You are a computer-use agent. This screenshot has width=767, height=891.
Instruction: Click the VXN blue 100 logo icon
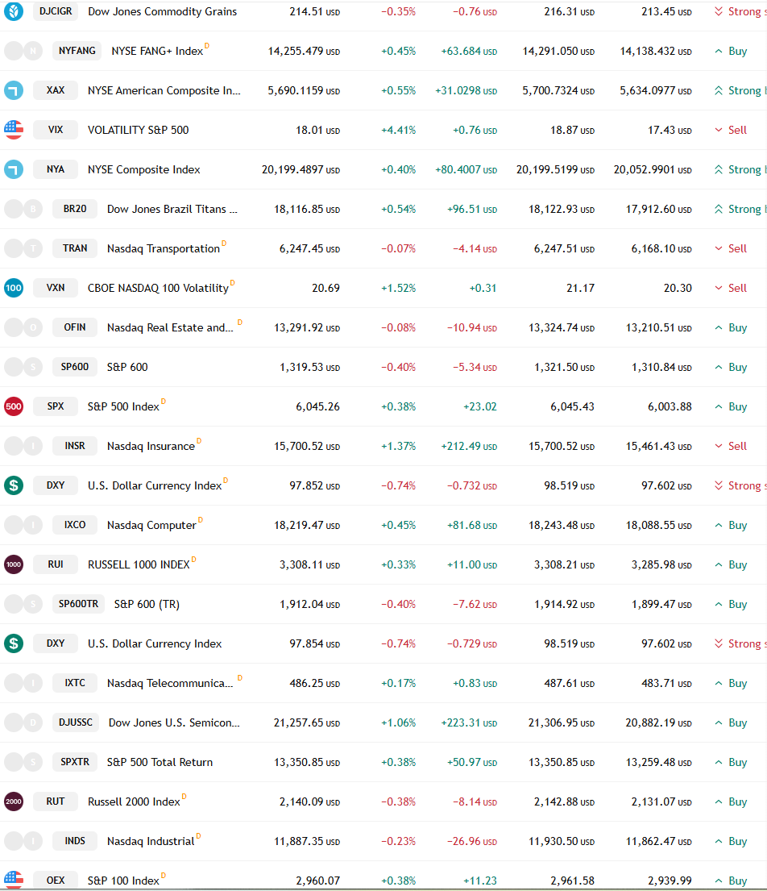[14, 288]
